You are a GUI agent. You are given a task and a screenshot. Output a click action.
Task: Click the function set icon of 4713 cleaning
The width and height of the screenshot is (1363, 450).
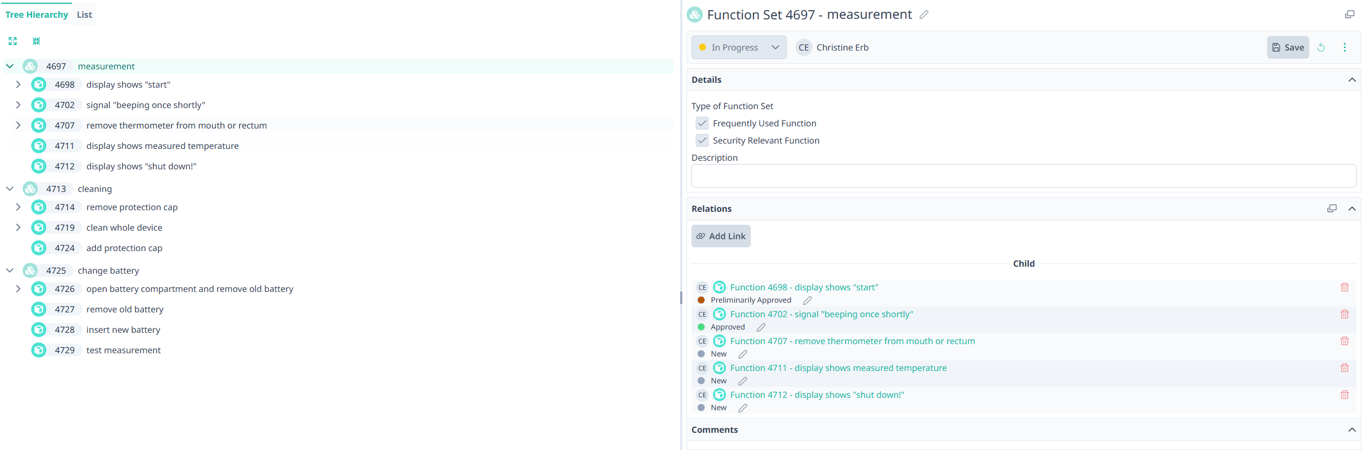[30, 189]
